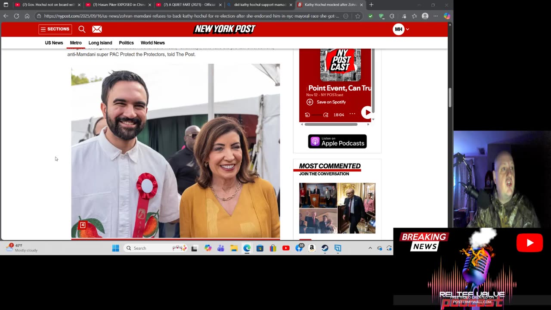Click the browser Home icon
This screenshot has height=310, width=551.
point(27,16)
